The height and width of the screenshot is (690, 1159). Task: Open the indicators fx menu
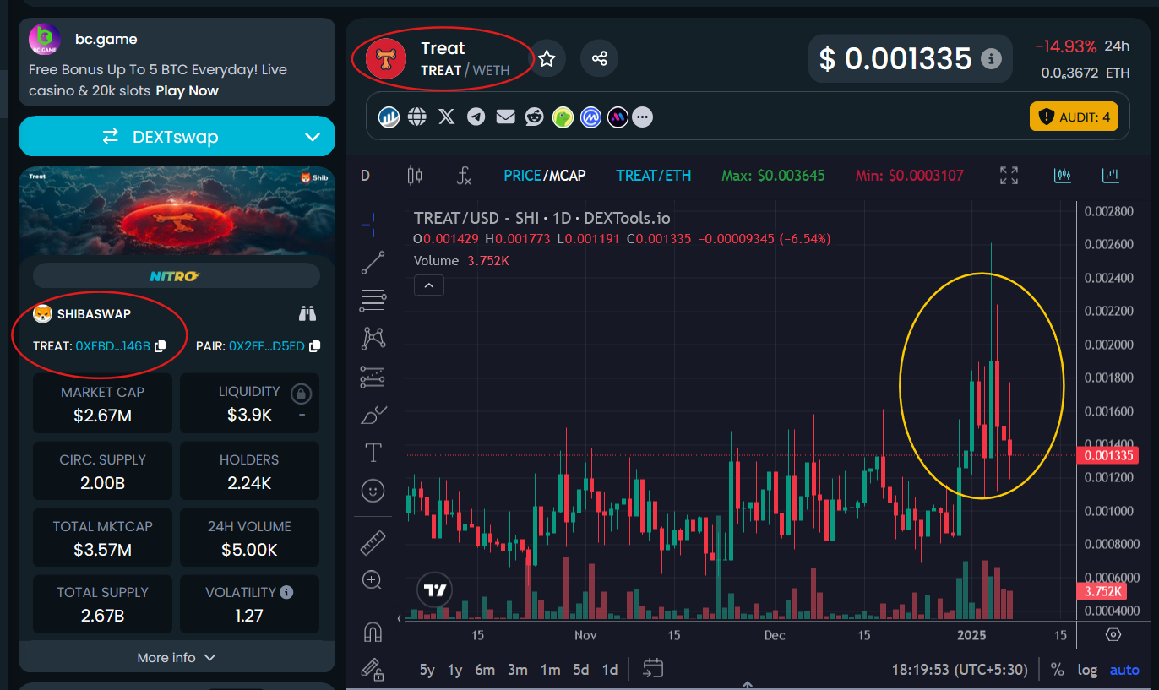point(464,176)
